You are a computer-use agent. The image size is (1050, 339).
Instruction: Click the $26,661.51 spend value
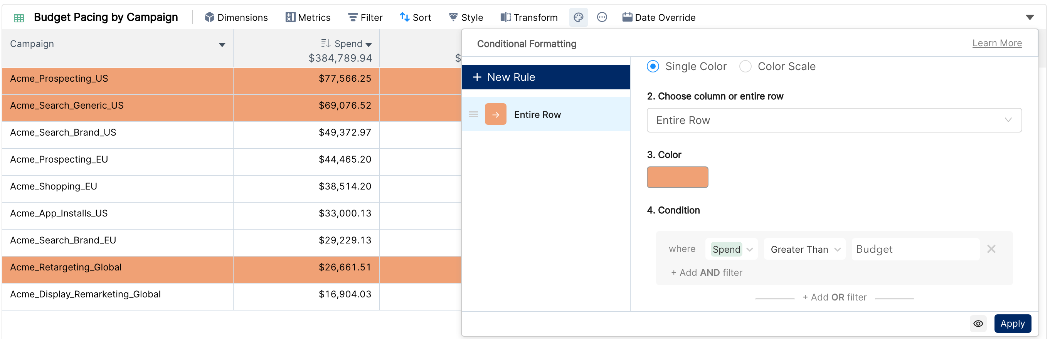(345, 267)
